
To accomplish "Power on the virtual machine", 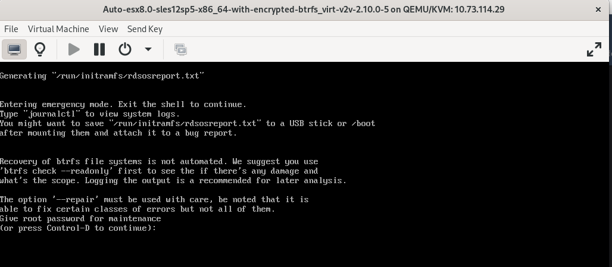I will (x=74, y=49).
